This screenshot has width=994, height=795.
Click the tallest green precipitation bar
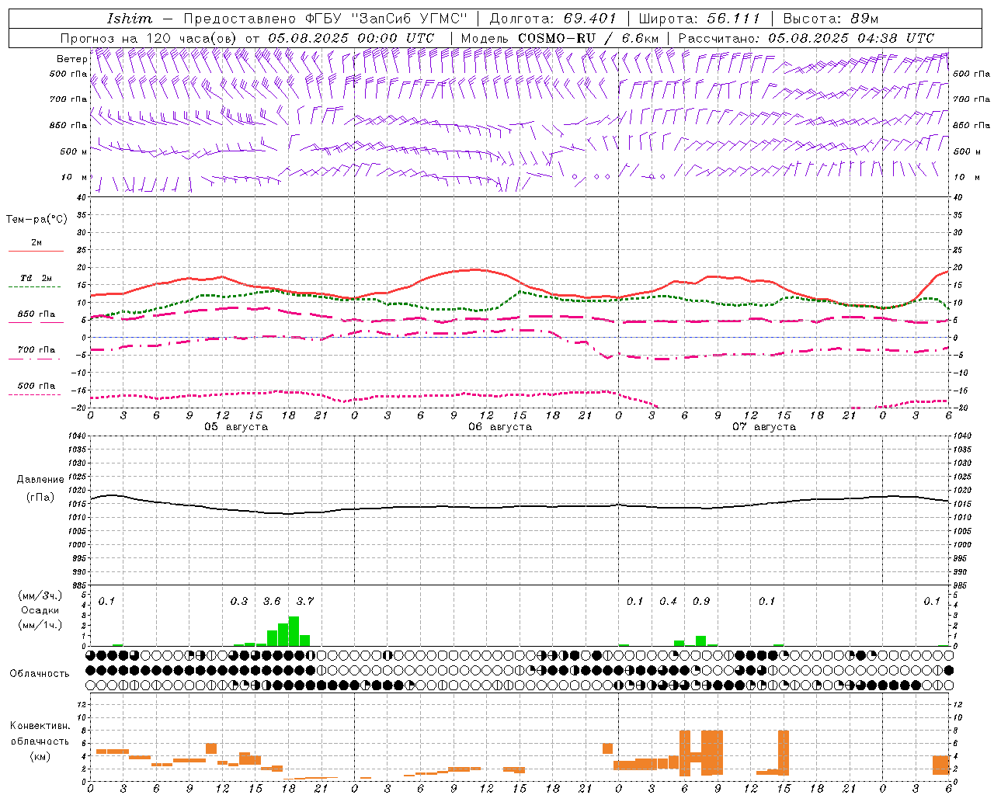tap(294, 631)
